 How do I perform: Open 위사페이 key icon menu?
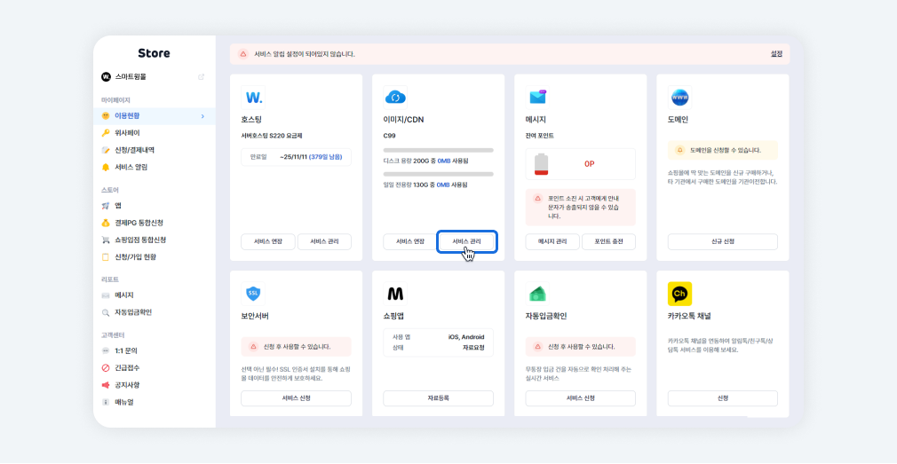[106, 133]
